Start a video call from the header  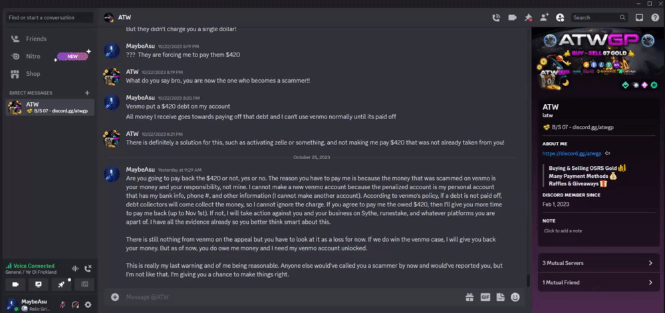pyautogui.click(x=512, y=18)
